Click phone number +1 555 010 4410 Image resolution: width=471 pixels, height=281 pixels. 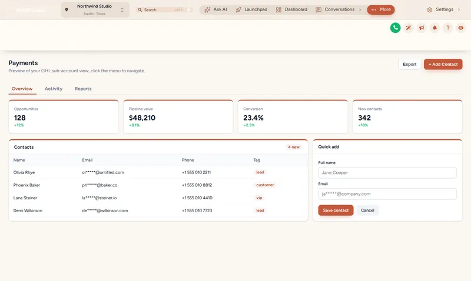197,198
